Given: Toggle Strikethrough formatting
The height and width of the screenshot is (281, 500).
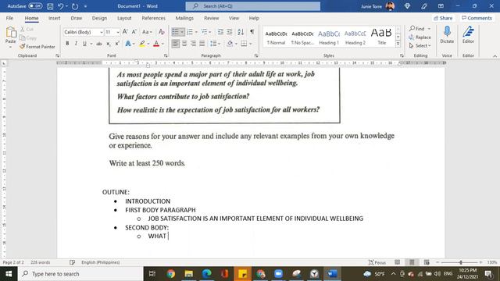Looking at the screenshot, I should 99,44.
